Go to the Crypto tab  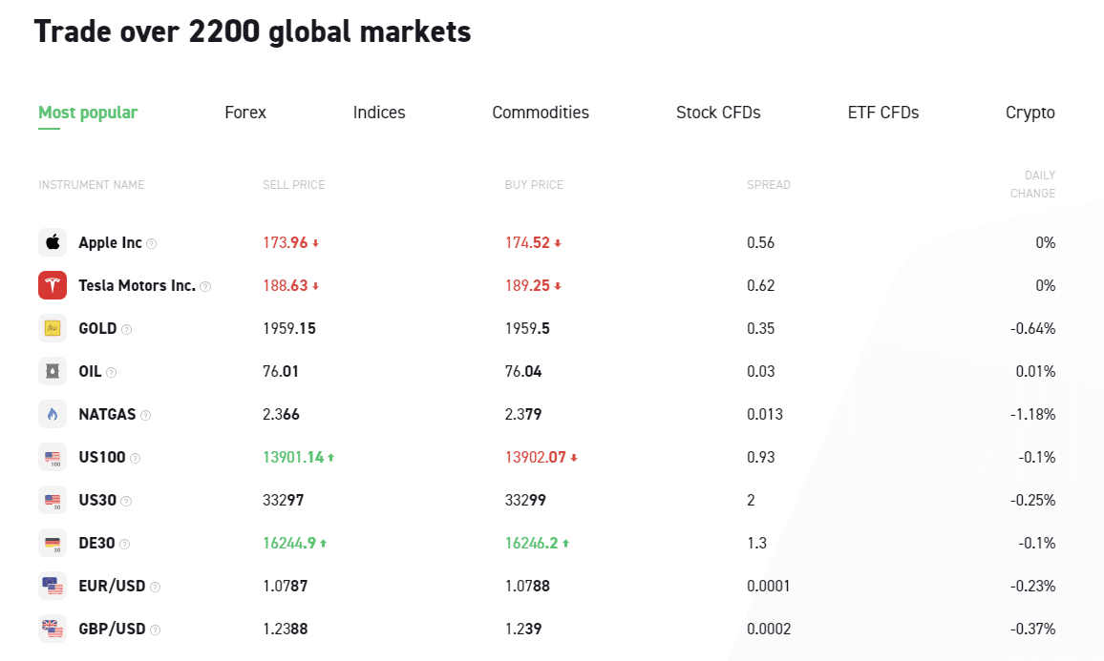[1030, 113]
